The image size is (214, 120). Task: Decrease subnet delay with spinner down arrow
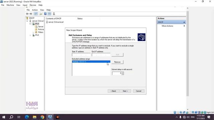pyautogui.click(x=123, y=74)
